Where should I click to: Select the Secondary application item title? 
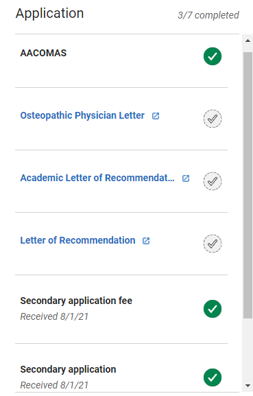[x=68, y=369]
